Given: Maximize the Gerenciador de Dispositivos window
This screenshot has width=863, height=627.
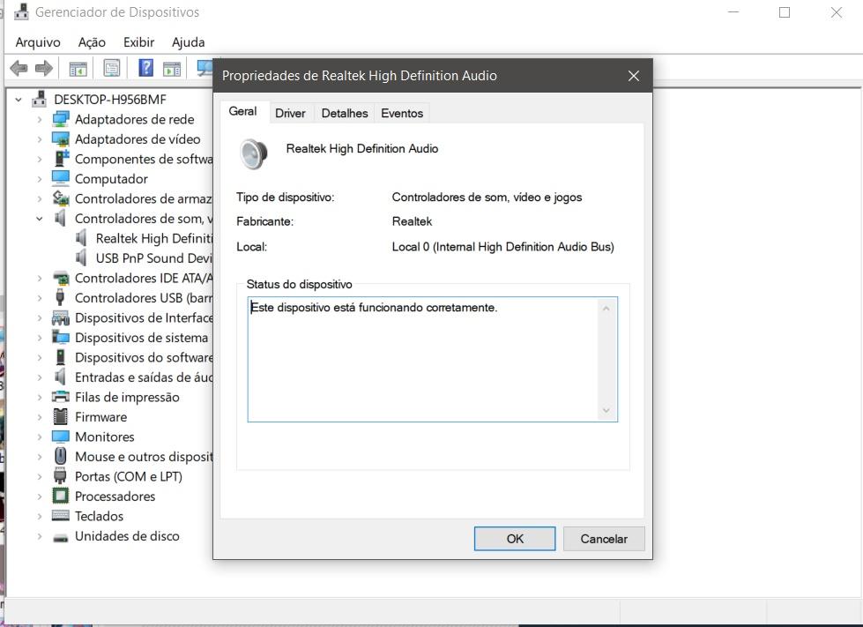Looking at the screenshot, I should point(785,12).
